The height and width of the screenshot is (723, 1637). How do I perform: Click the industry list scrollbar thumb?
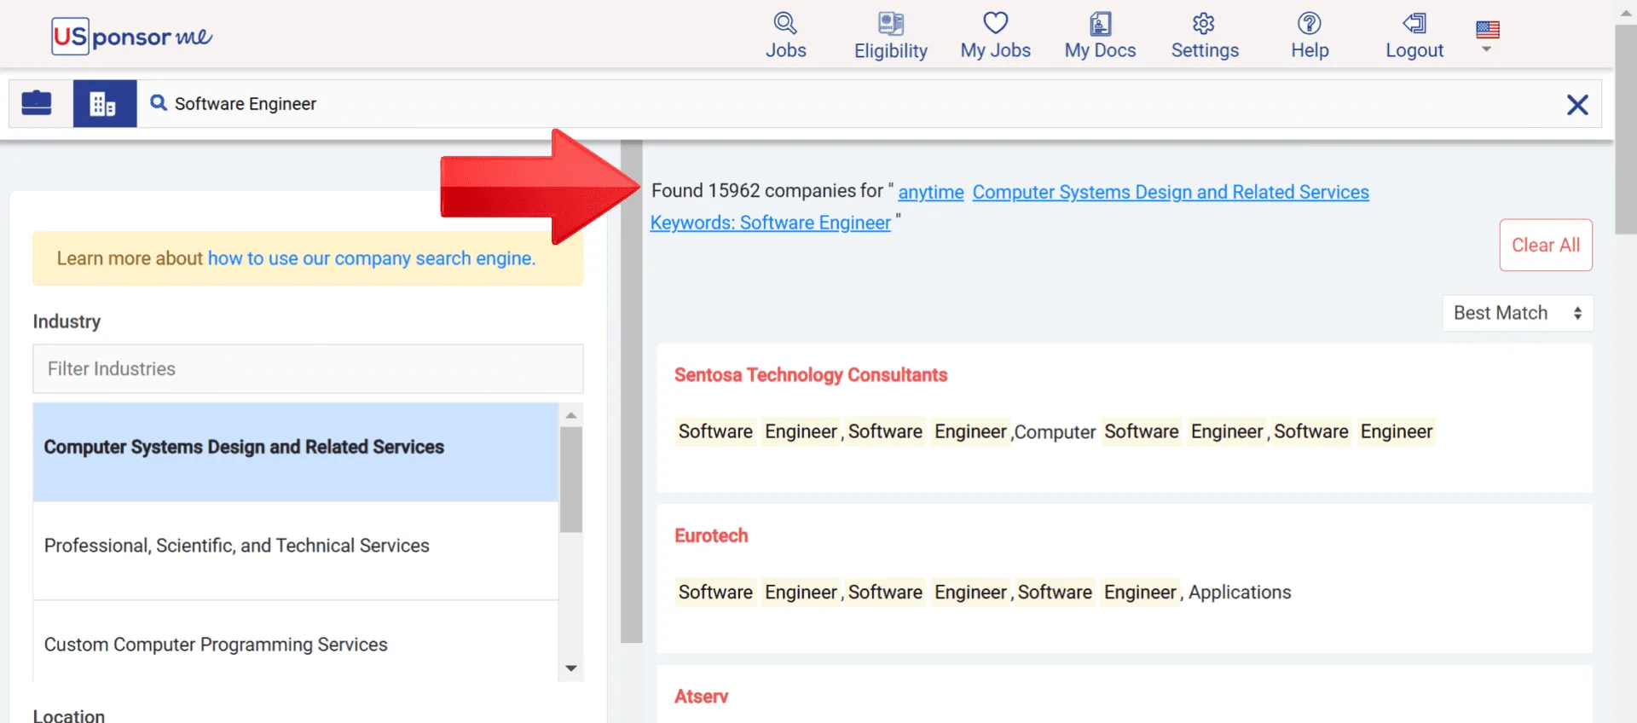click(571, 479)
